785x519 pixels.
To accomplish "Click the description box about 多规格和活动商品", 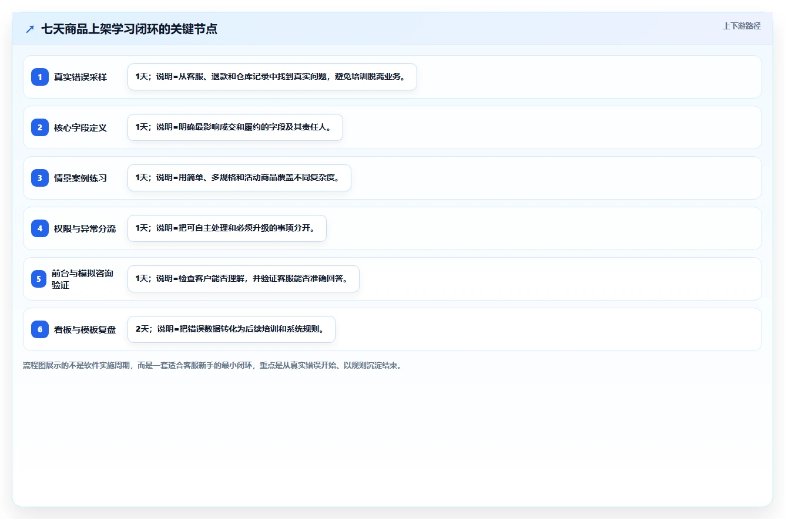I will click(239, 178).
